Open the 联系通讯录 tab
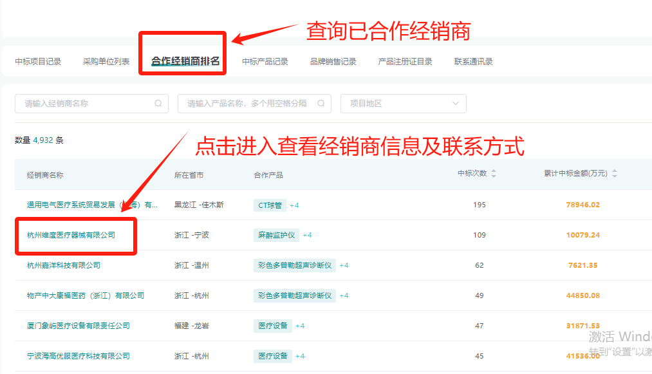 point(473,61)
